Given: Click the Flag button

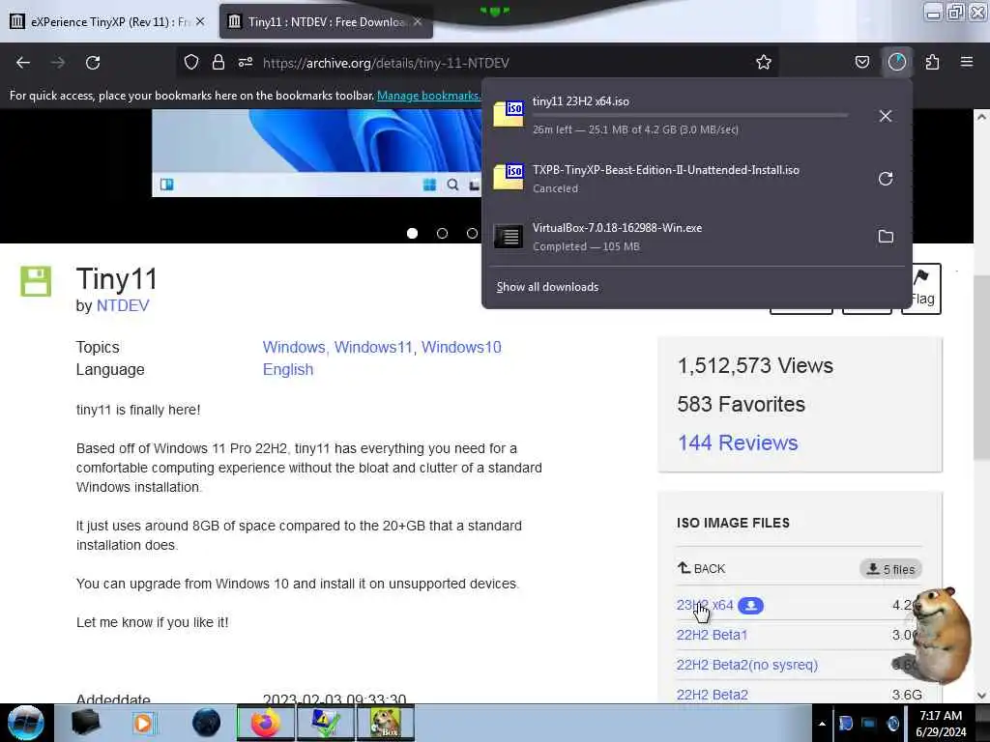Looking at the screenshot, I should [x=921, y=288].
